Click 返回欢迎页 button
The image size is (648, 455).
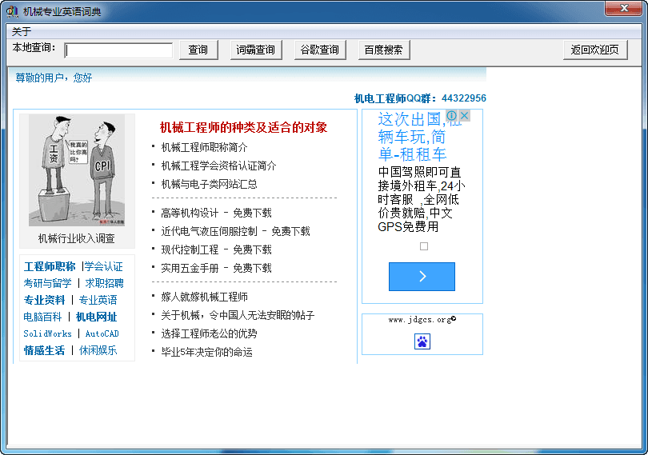(x=594, y=50)
